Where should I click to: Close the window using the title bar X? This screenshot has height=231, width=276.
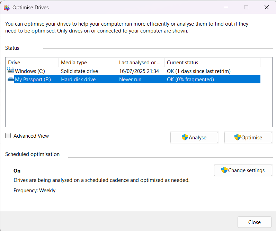[266, 7]
